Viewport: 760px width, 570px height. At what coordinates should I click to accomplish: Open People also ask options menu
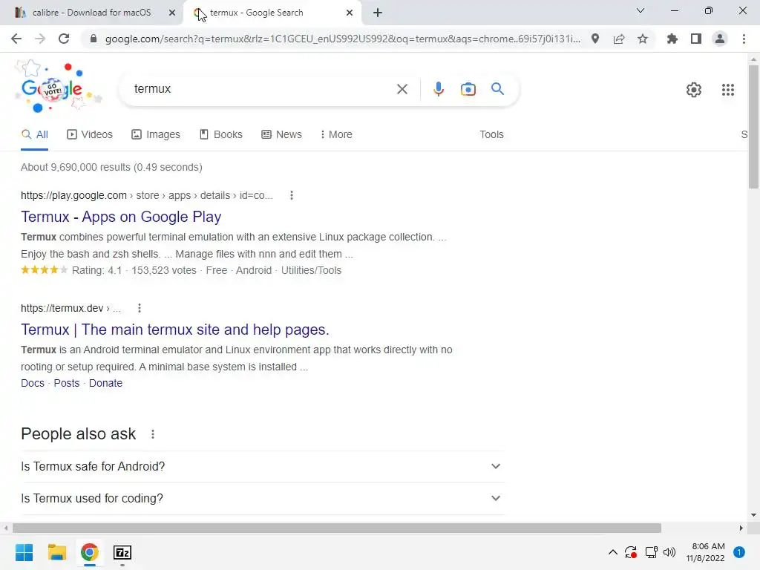153,434
